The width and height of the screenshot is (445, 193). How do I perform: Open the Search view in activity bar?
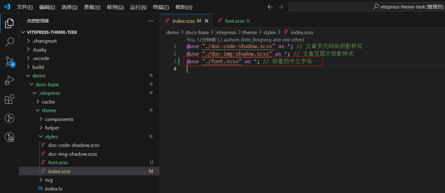9,42
